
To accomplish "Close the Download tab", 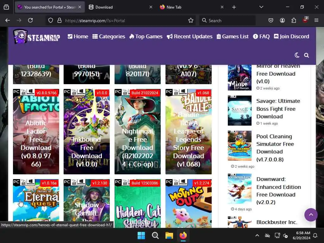I will coord(151,7).
